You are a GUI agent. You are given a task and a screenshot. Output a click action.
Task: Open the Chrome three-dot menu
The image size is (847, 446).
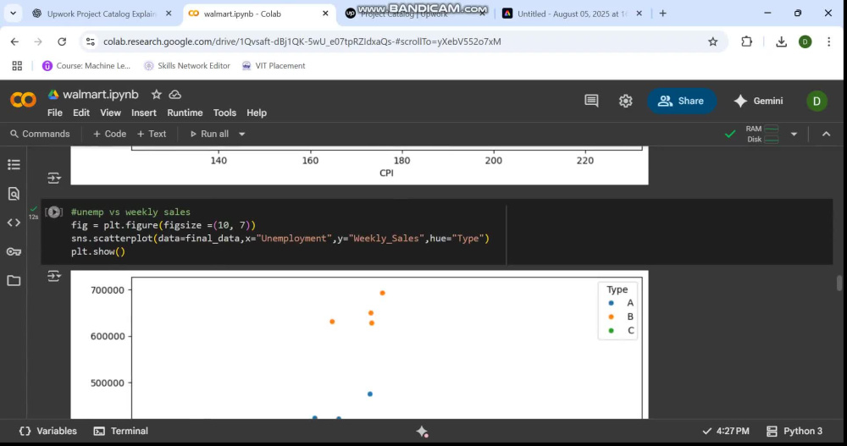coord(829,41)
